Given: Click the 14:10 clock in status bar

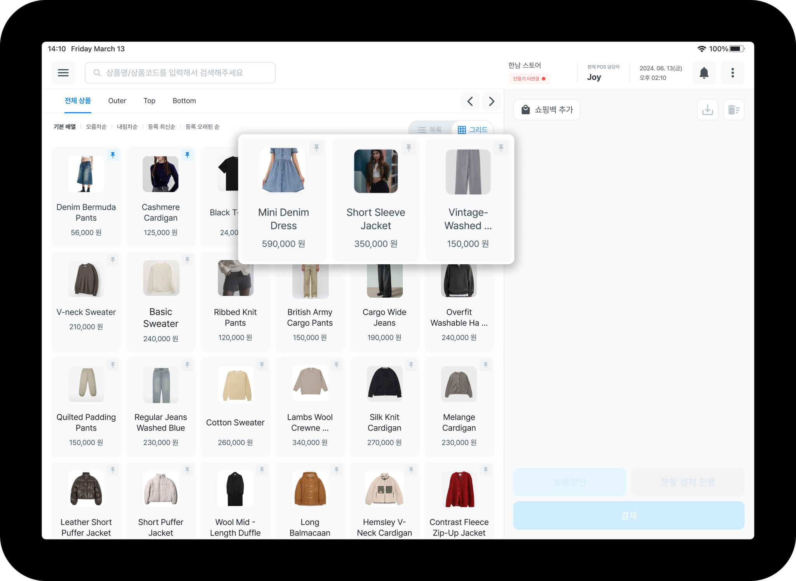Looking at the screenshot, I should click(x=57, y=49).
